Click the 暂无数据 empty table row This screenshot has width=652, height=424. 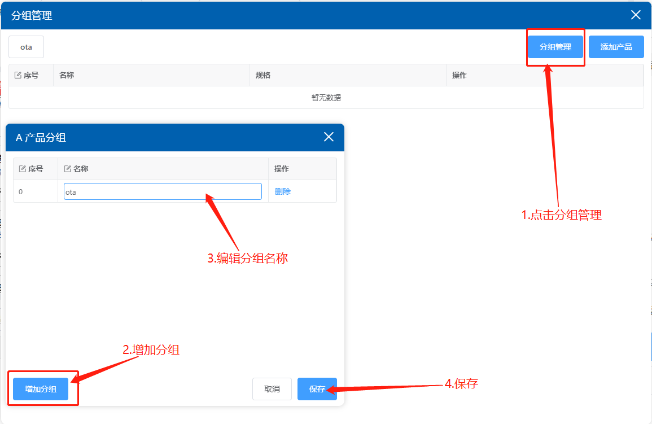pos(326,98)
